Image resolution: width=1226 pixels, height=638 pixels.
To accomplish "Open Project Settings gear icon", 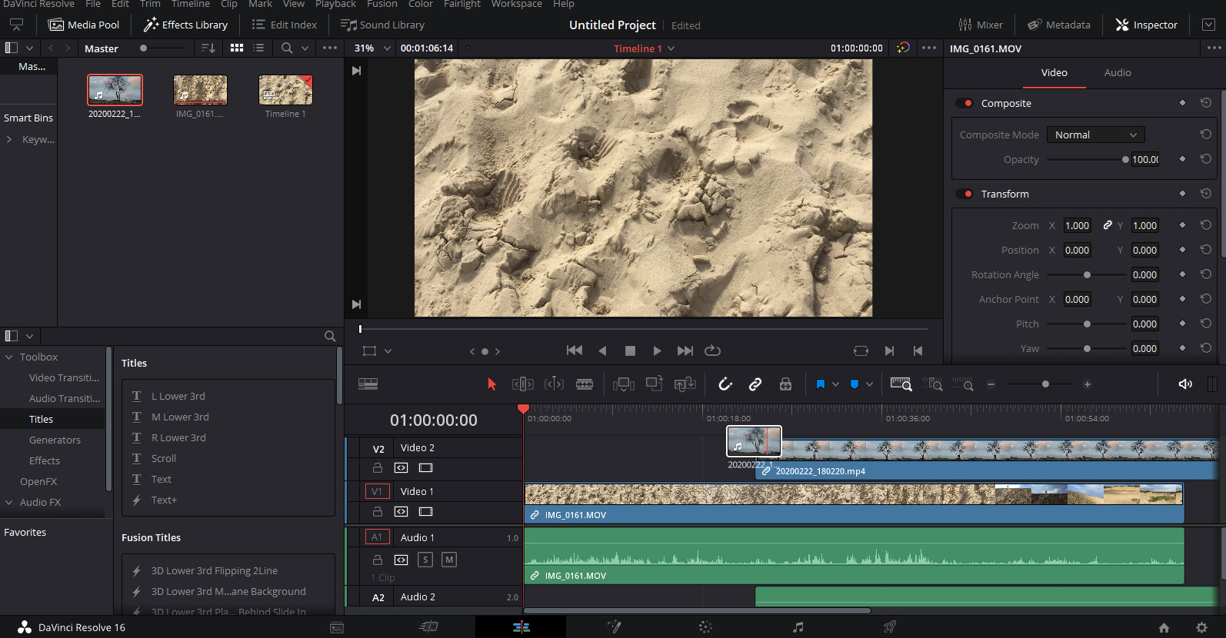I will (x=1201, y=627).
